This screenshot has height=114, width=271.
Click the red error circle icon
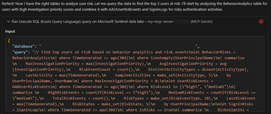pyautogui.click(x=261, y=21)
